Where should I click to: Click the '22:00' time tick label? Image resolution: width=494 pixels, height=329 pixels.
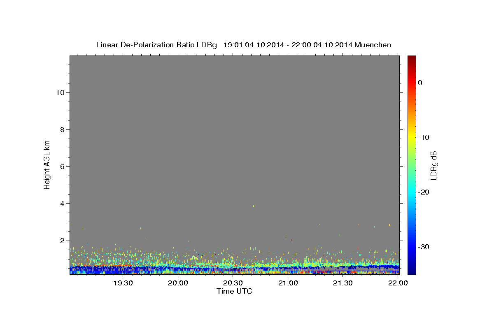point(398,283)
